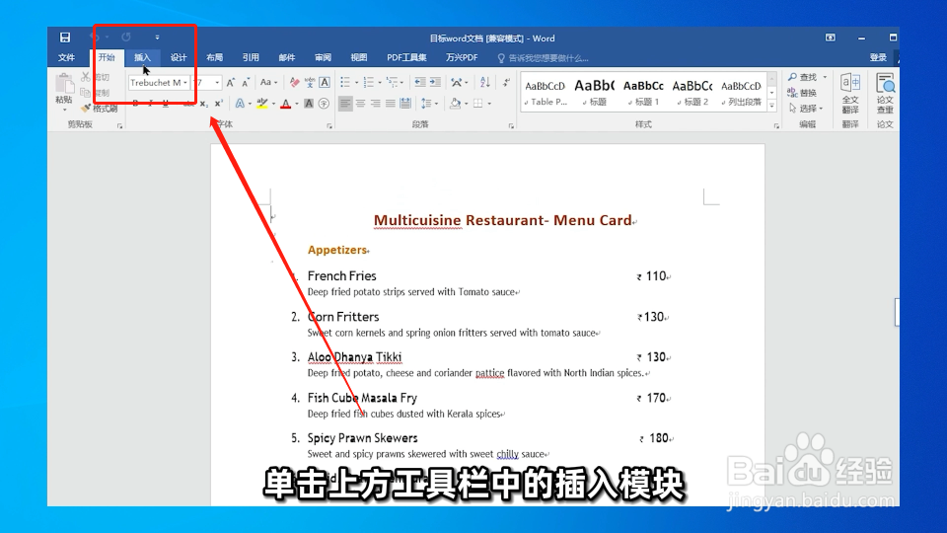Click the shading paint bucket icon
Image resolution: width=947 pixels, height=533 pixels.
click(456, 104)
